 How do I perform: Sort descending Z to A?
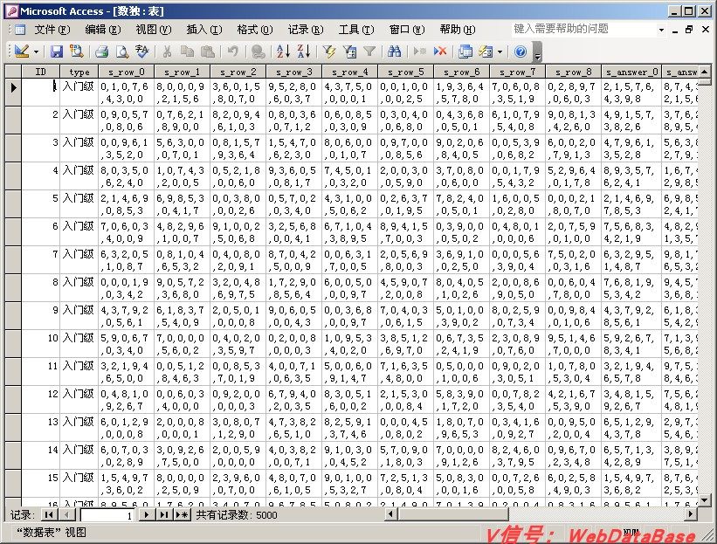coord(304,52)
